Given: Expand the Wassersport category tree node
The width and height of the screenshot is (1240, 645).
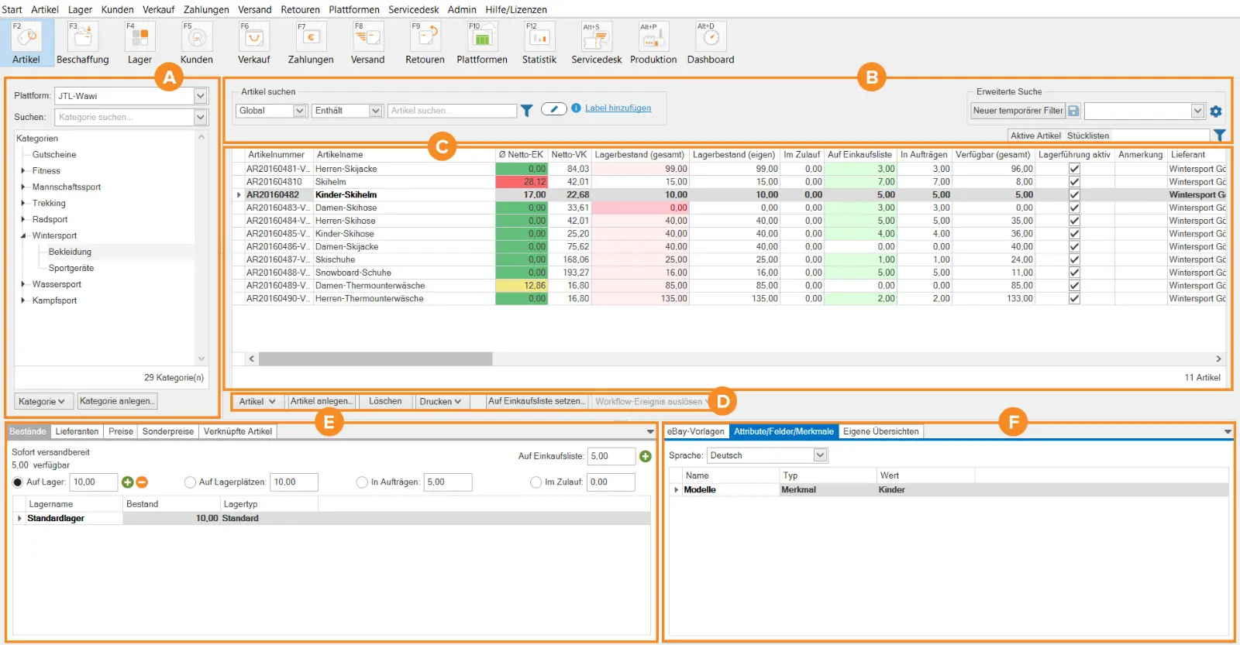Looking at the screenshot, I should [23, 284].
